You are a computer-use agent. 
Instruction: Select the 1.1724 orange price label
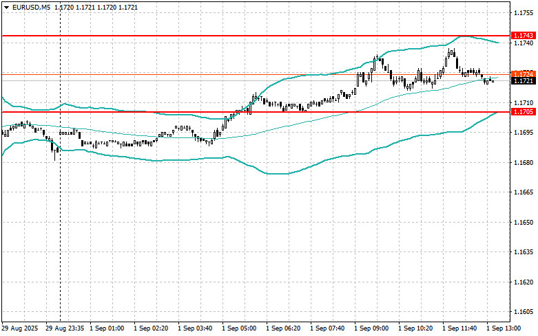point(524,74)
